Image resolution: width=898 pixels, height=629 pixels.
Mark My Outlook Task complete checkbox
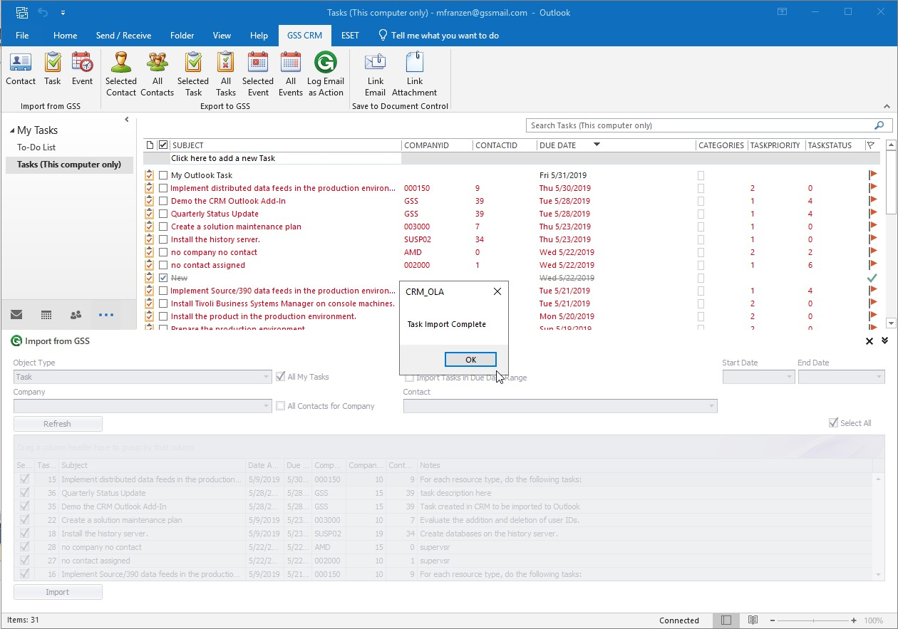coord(163,175)
